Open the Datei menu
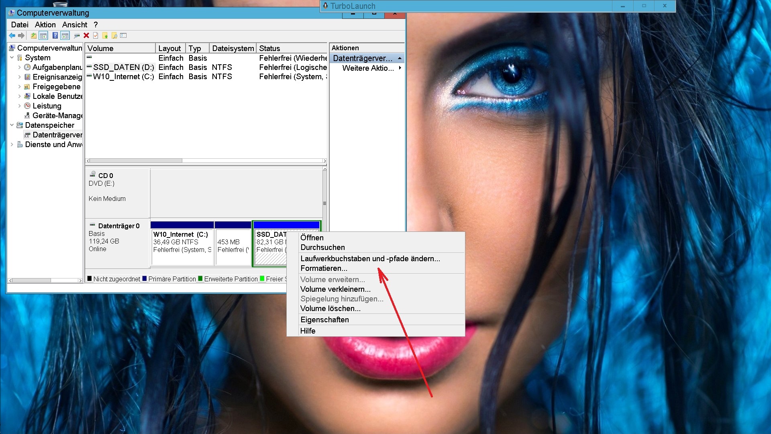Screen dimensions: 771x434 [20, 25]
